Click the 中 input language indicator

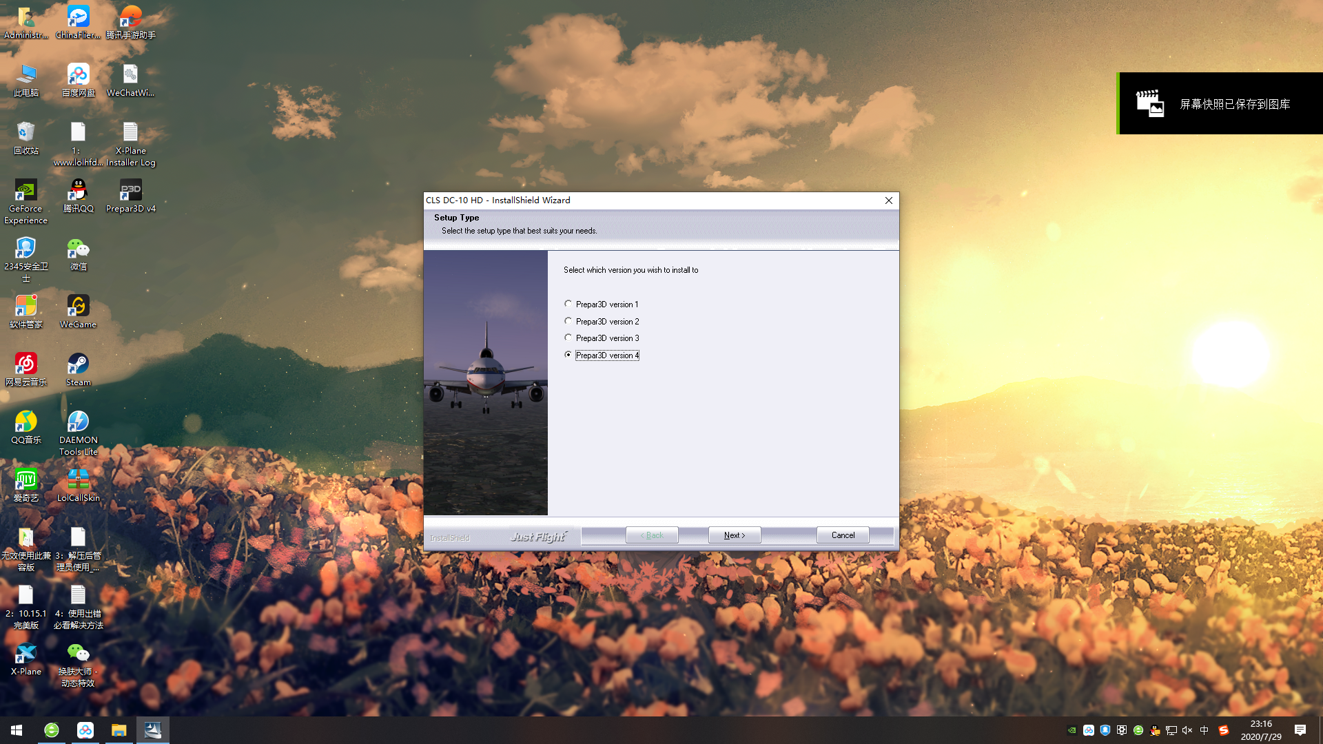pos(1204,730)
